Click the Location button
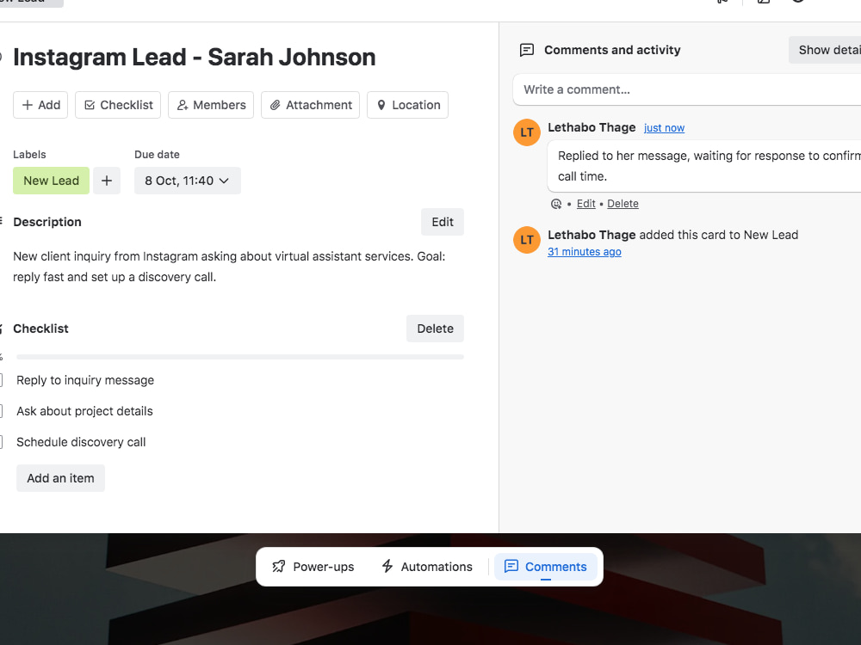 coord(407,105)
